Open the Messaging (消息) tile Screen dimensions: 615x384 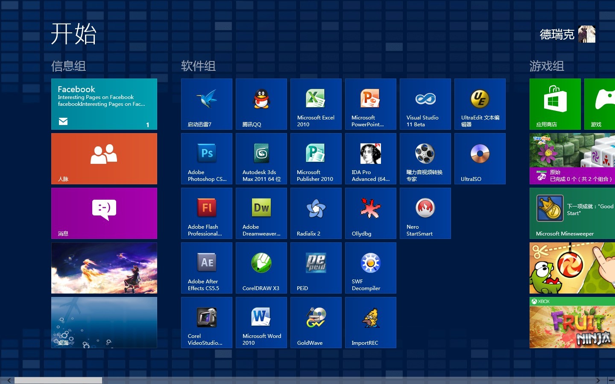[x=104, y=213]
